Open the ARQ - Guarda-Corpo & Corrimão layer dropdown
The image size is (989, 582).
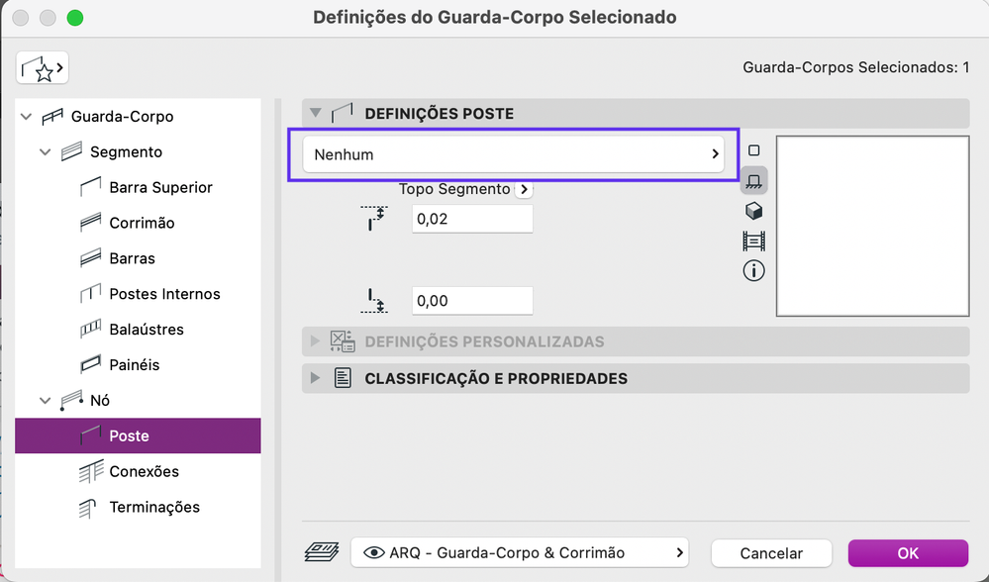pyautogui.click(x=520, y=552)
